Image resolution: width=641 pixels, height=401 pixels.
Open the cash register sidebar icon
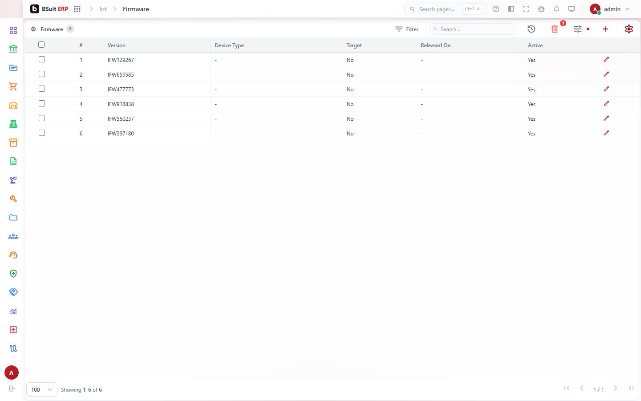tap(13, 124)
